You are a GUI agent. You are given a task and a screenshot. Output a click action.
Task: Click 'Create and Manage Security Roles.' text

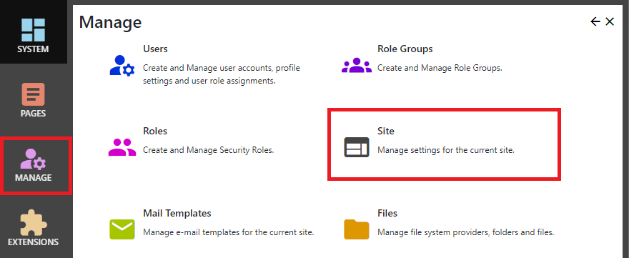209,151
